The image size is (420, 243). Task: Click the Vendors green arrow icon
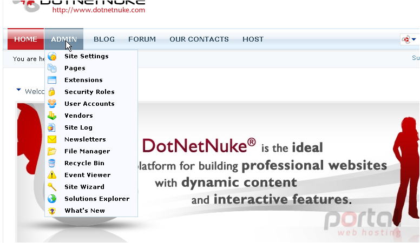[52, 116]
